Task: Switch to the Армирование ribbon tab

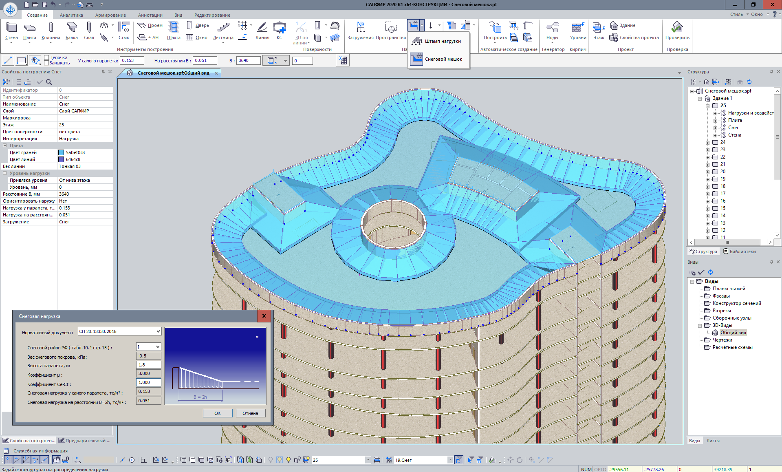Action: point(110,15)
